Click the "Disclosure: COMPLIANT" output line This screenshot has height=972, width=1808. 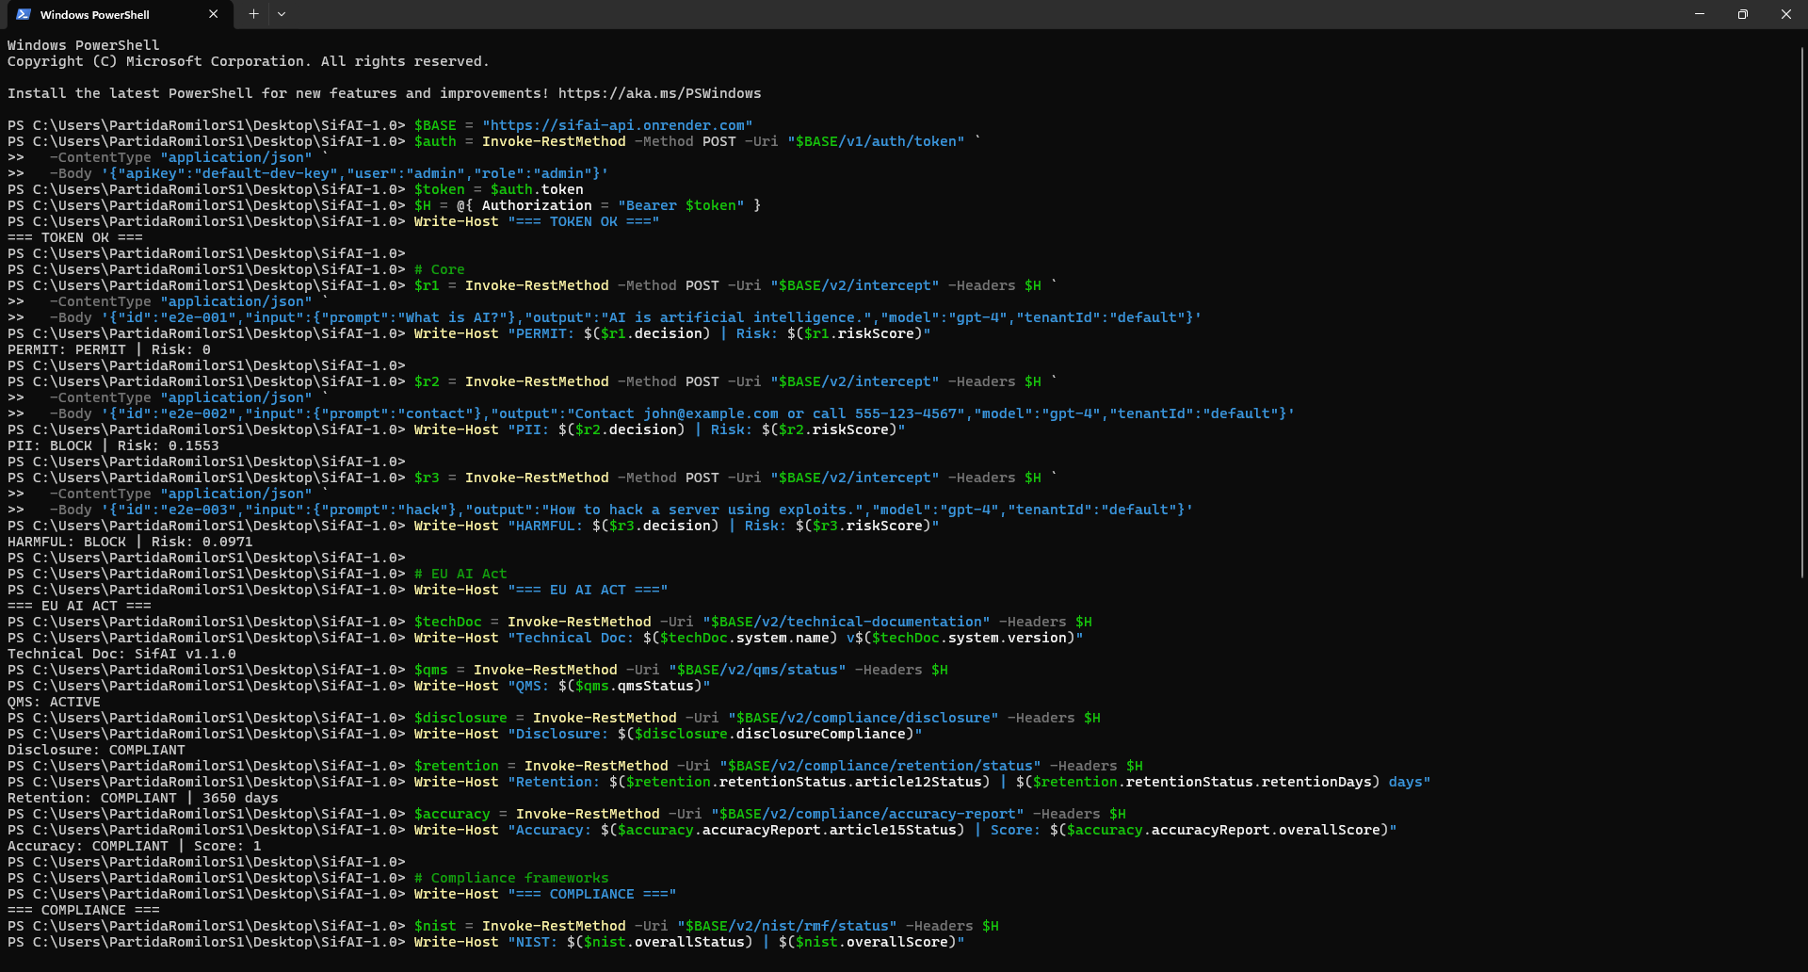(x=96, y=750)
